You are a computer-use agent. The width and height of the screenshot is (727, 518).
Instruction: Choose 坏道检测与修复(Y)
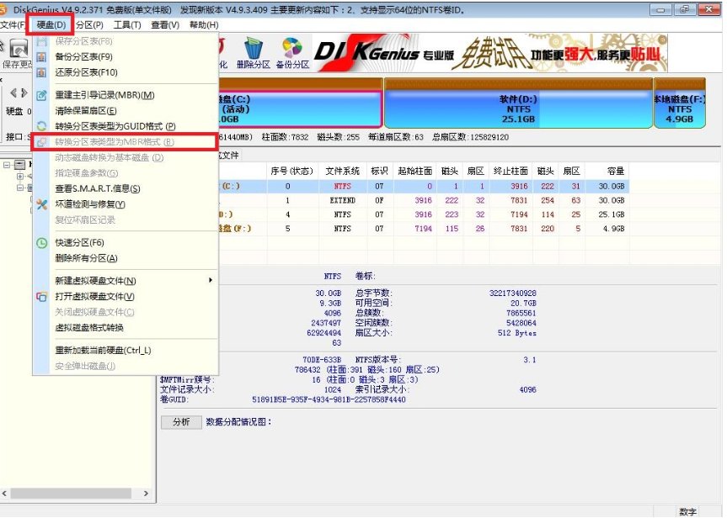point(126,204)
